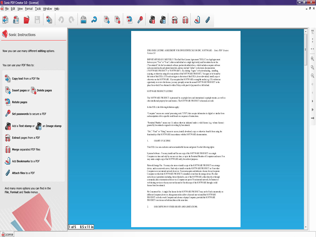Click 'Delete pages' in Sonic Instructions panel
Viewport: 316px width, 237px height.
(44, 90)
